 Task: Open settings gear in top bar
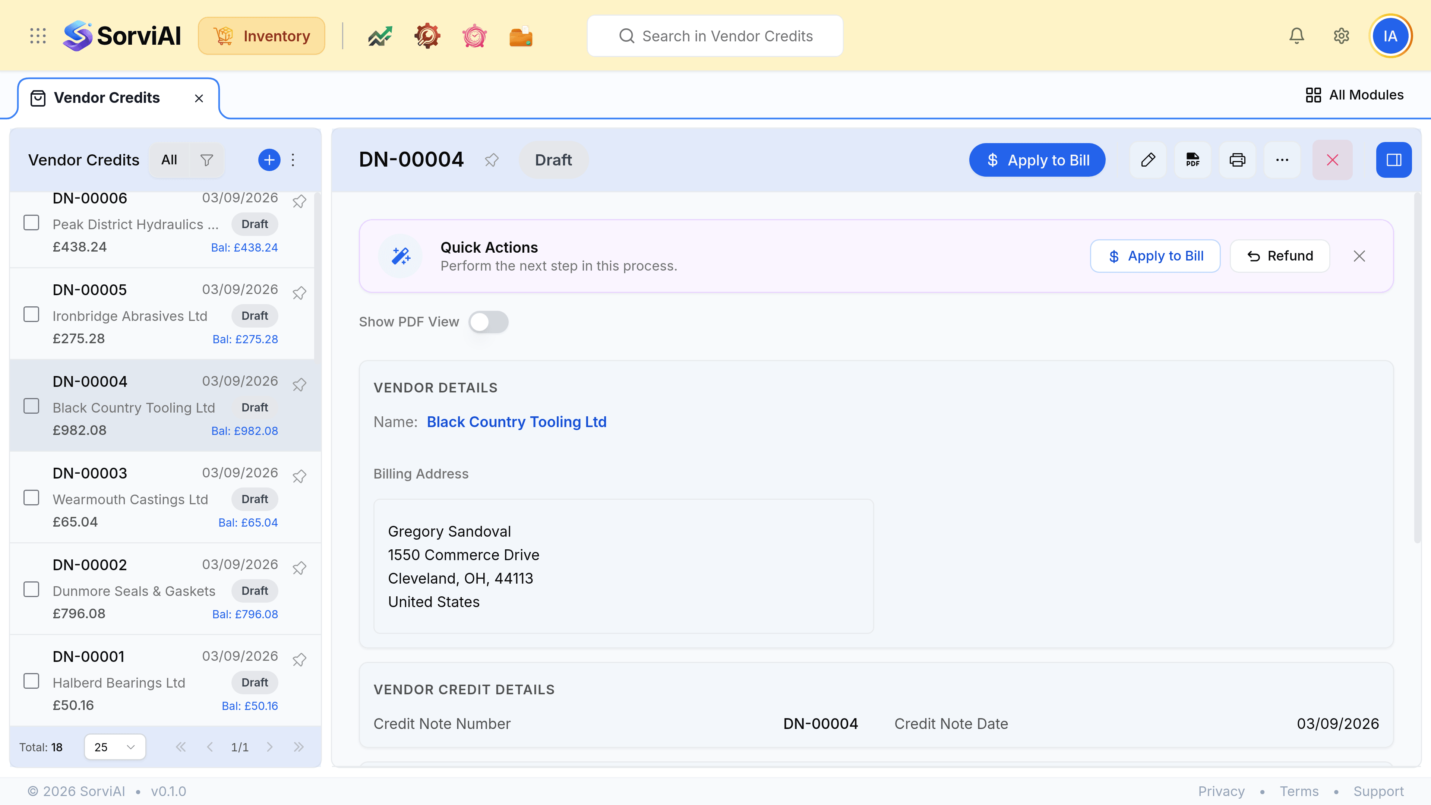[x=1342, y=36]
